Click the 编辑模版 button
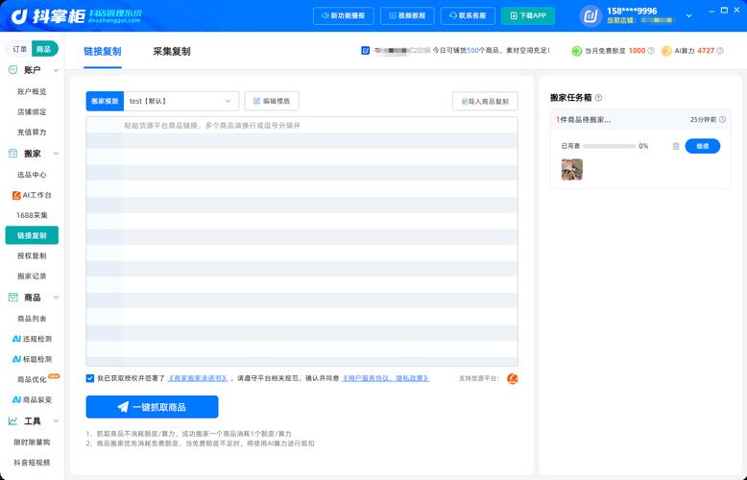Viewport: 747px width, 480px height. (272, 101)
